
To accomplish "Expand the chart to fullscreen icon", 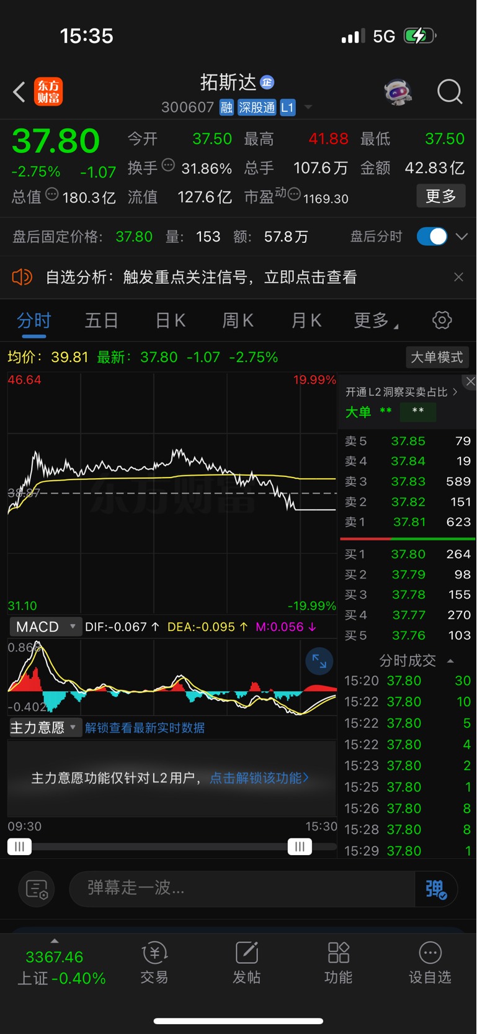I will pyautogui.click(x=319, y=661).
